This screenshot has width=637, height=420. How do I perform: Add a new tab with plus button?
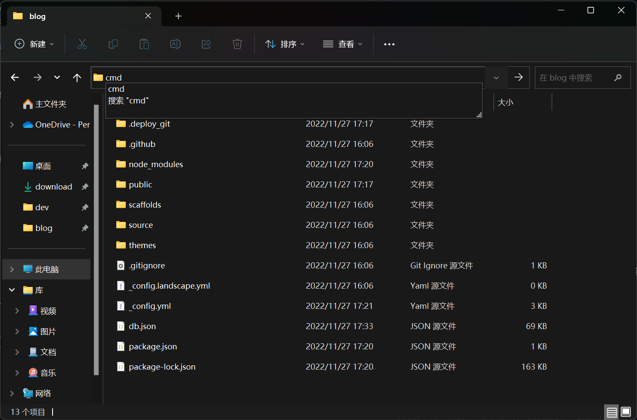click(x=178, y=16)
